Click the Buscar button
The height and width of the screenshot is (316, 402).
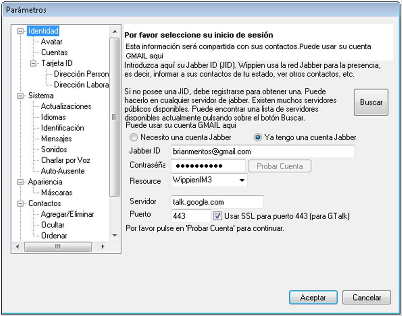click(371, 102)
